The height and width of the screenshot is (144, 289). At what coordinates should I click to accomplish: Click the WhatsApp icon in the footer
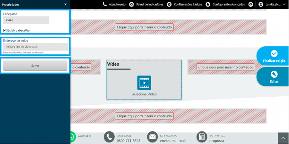point(73,137)
